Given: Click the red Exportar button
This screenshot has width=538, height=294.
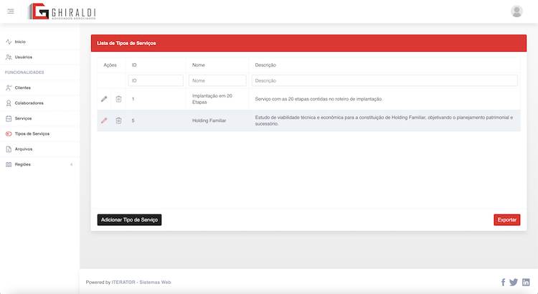Looking at the screenshot, I should pyautogui.click(x=506, y=220).
